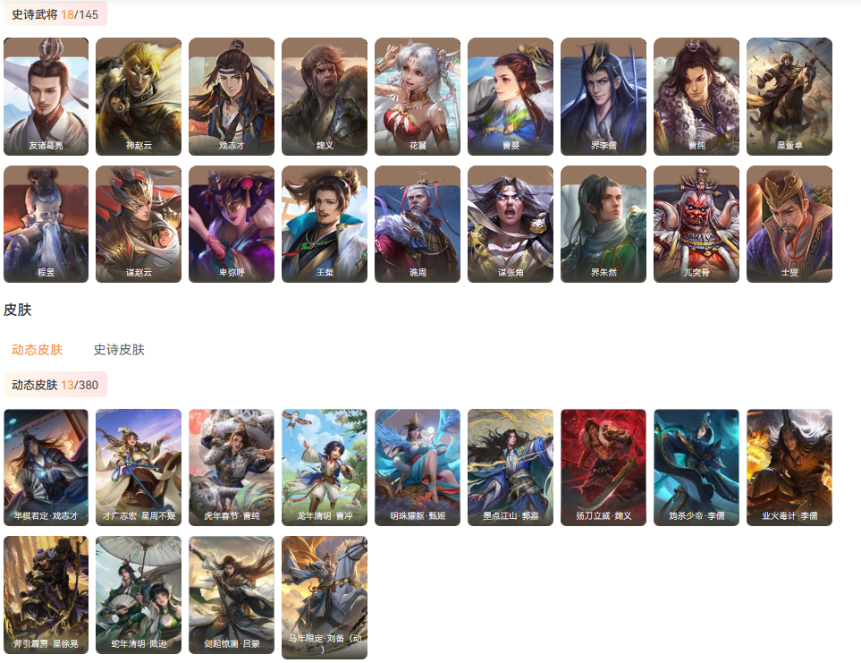Open the 神赵云 general card
861x663 pixels.
pyautogui.click(x=139, y=97)
